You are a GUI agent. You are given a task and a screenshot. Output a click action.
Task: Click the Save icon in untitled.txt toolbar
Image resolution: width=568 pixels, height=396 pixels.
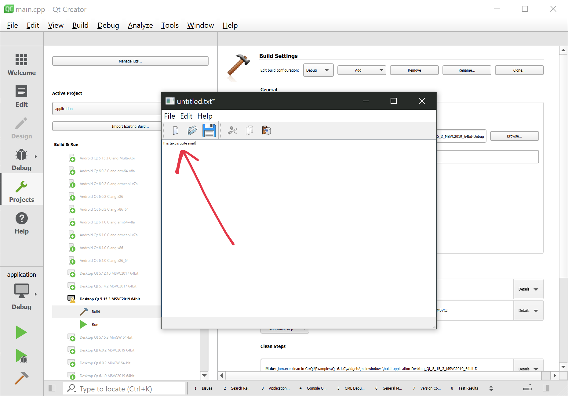pos(209,130)
